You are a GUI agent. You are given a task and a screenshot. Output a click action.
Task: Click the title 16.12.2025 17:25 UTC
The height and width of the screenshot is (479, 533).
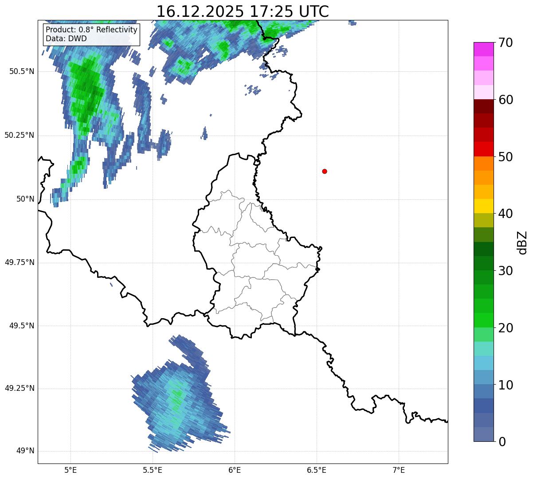tap(243, 11)
